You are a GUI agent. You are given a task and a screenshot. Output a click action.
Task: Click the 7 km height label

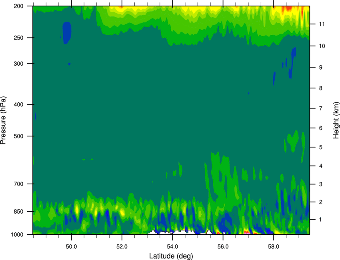[321, 108]
